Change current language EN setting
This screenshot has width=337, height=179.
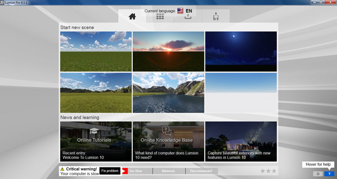tap(189, 11)
